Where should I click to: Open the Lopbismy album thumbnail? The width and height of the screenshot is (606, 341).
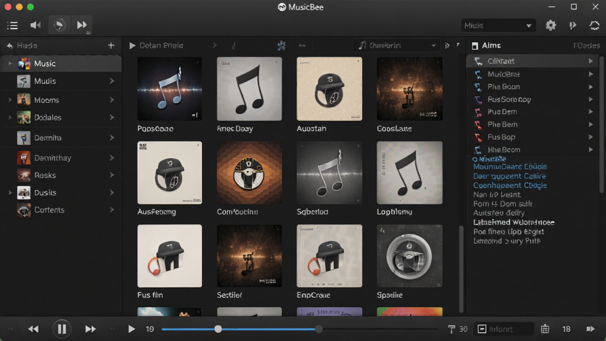point(410,172)
